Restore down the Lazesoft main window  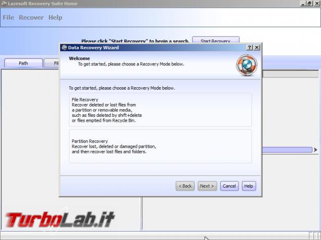[x=310, y=3]
